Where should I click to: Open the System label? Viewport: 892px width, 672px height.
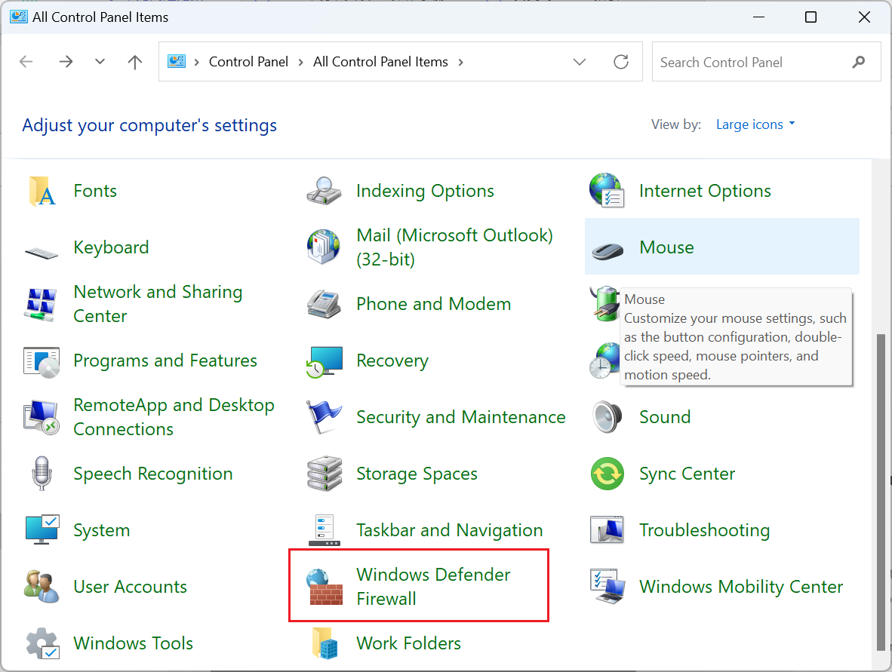click(x=102, y=530)
